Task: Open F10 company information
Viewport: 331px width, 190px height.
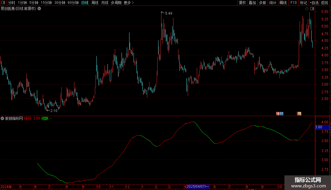Action: click(x=294, y=3)
